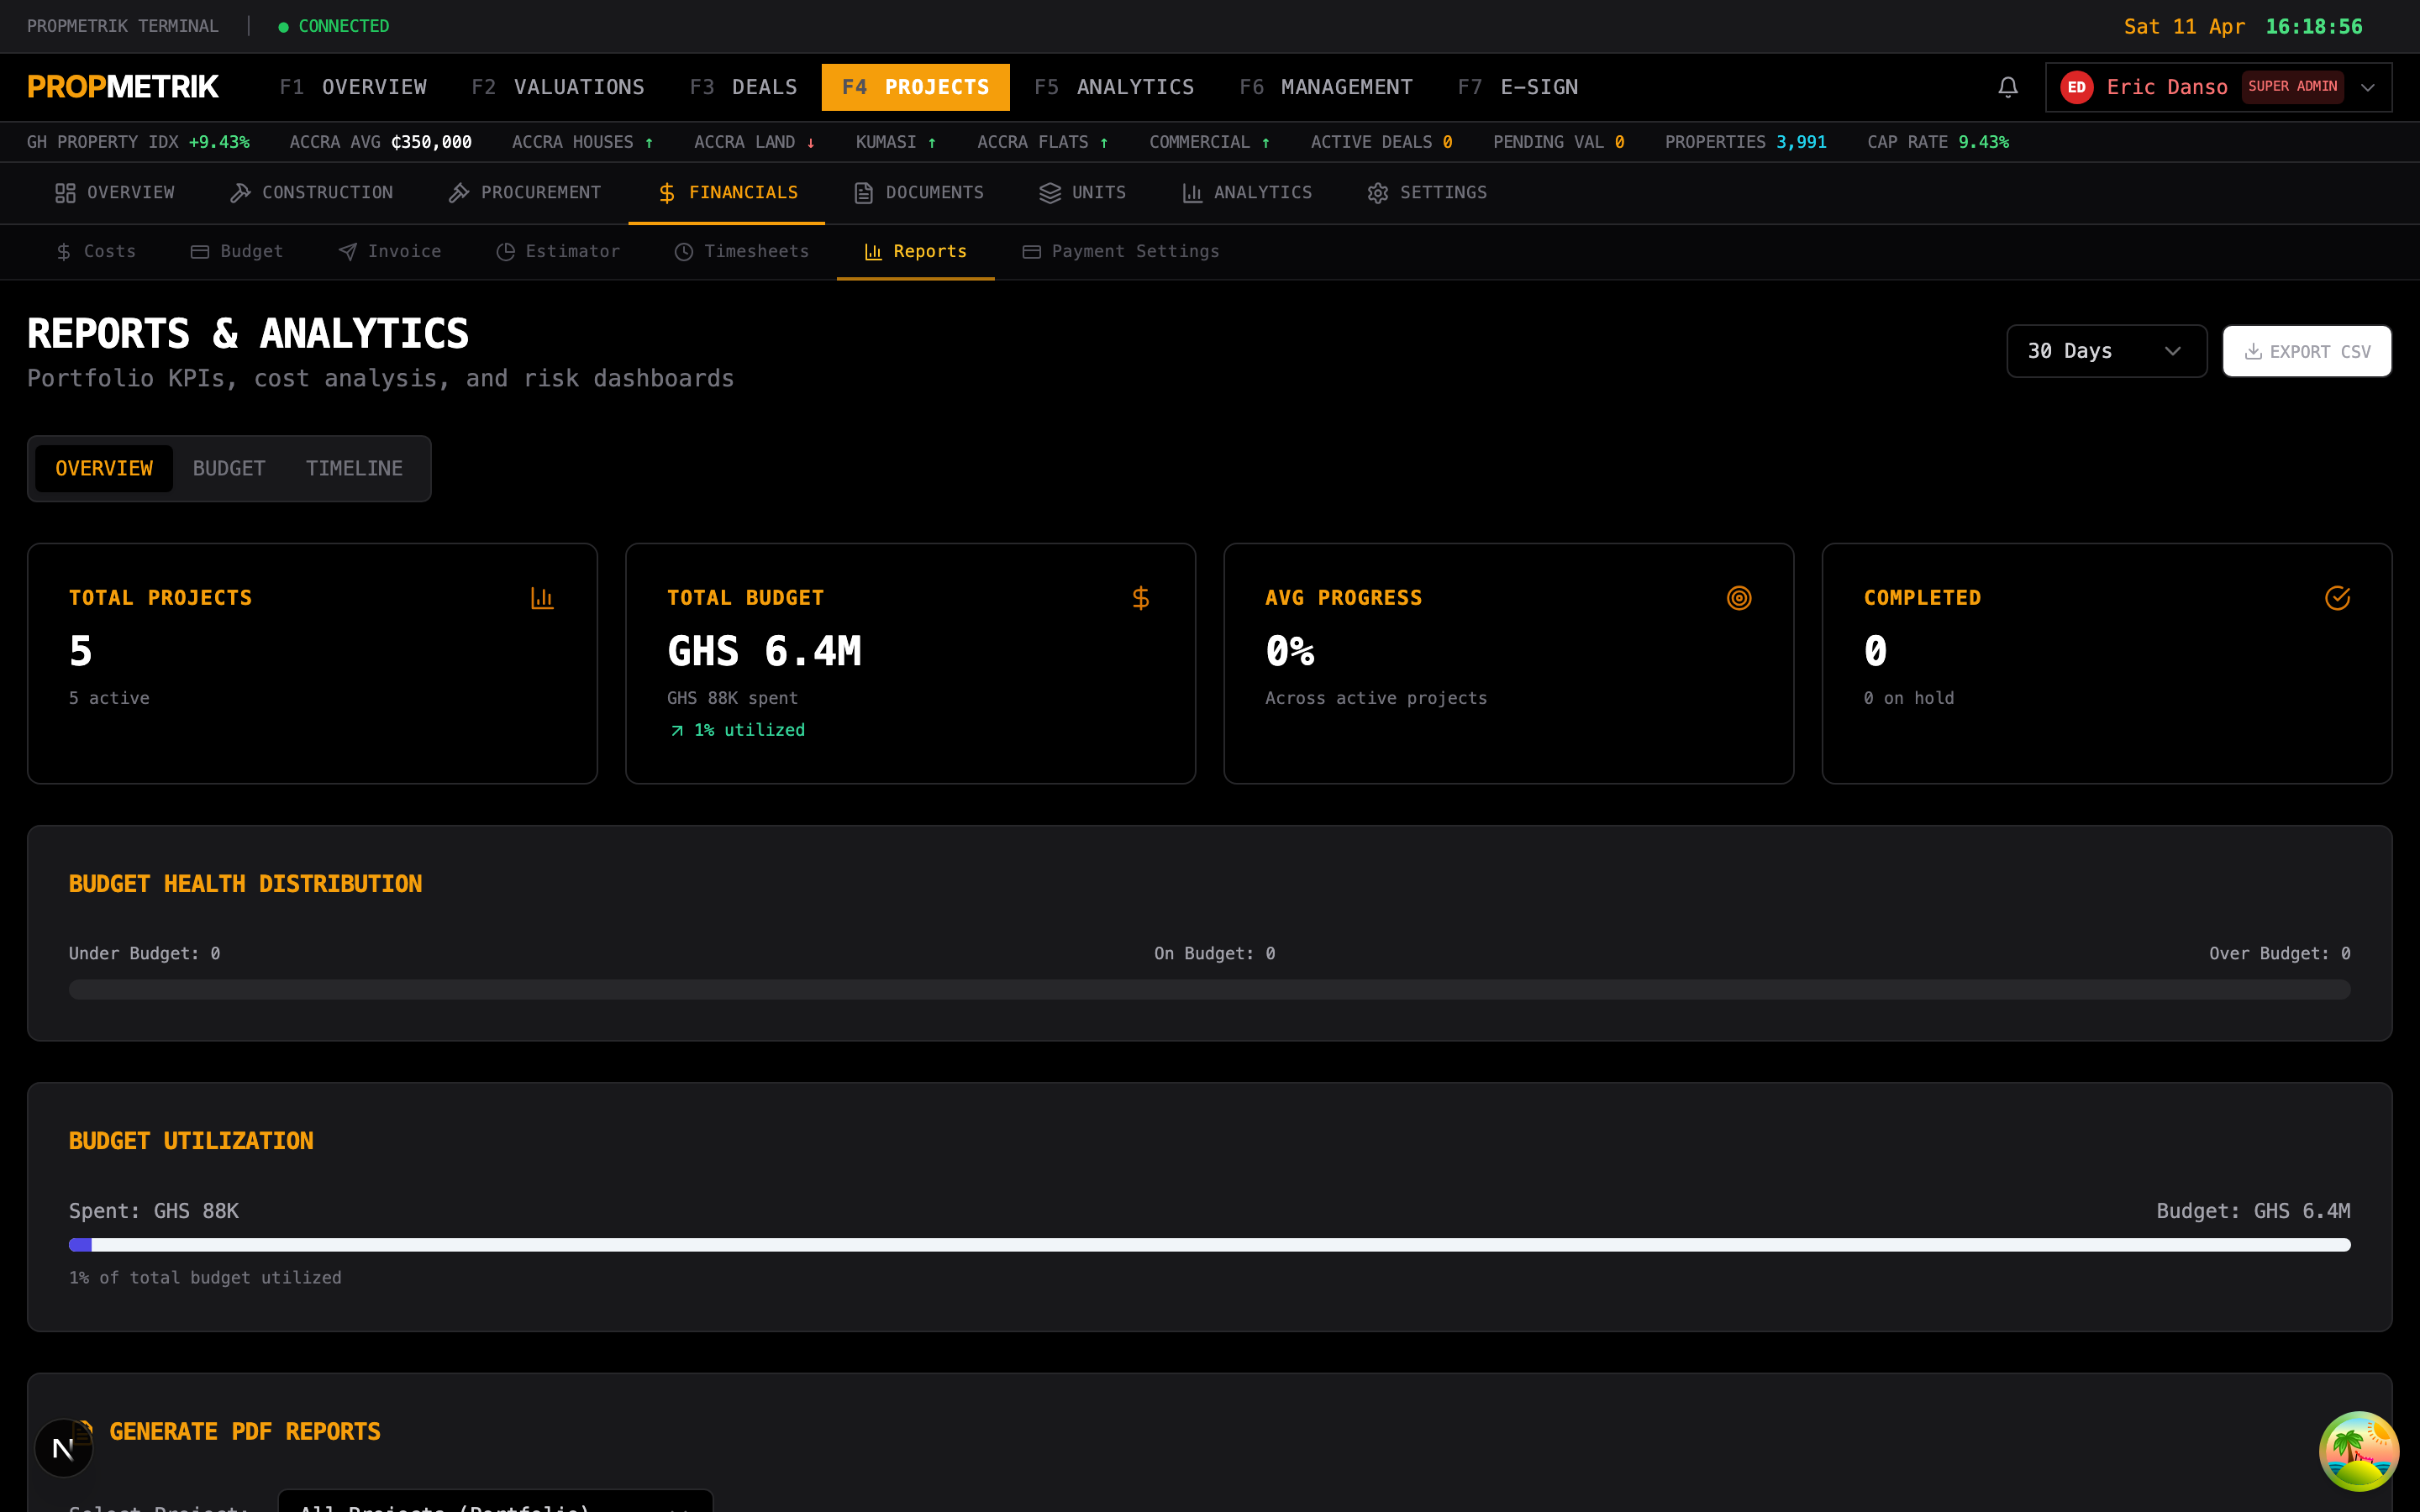Switch to Construction section
Screen dimensions: 2420x1512
click(311, 193)
